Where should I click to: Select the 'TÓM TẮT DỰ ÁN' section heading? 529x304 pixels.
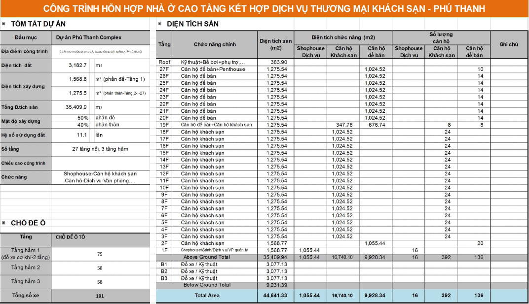38,24
